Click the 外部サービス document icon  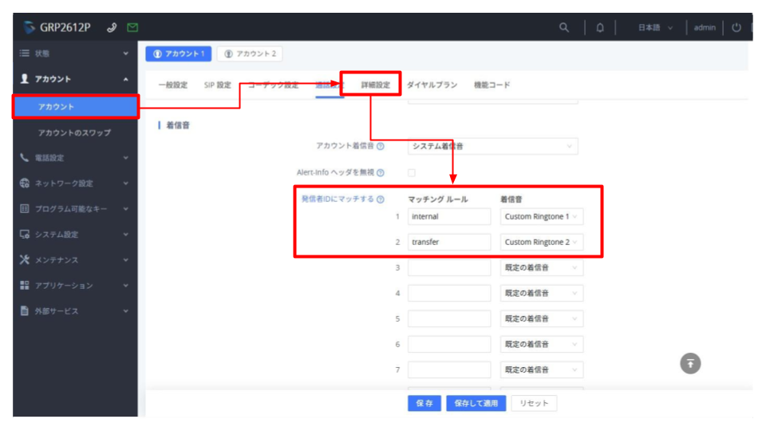point(25,310)
